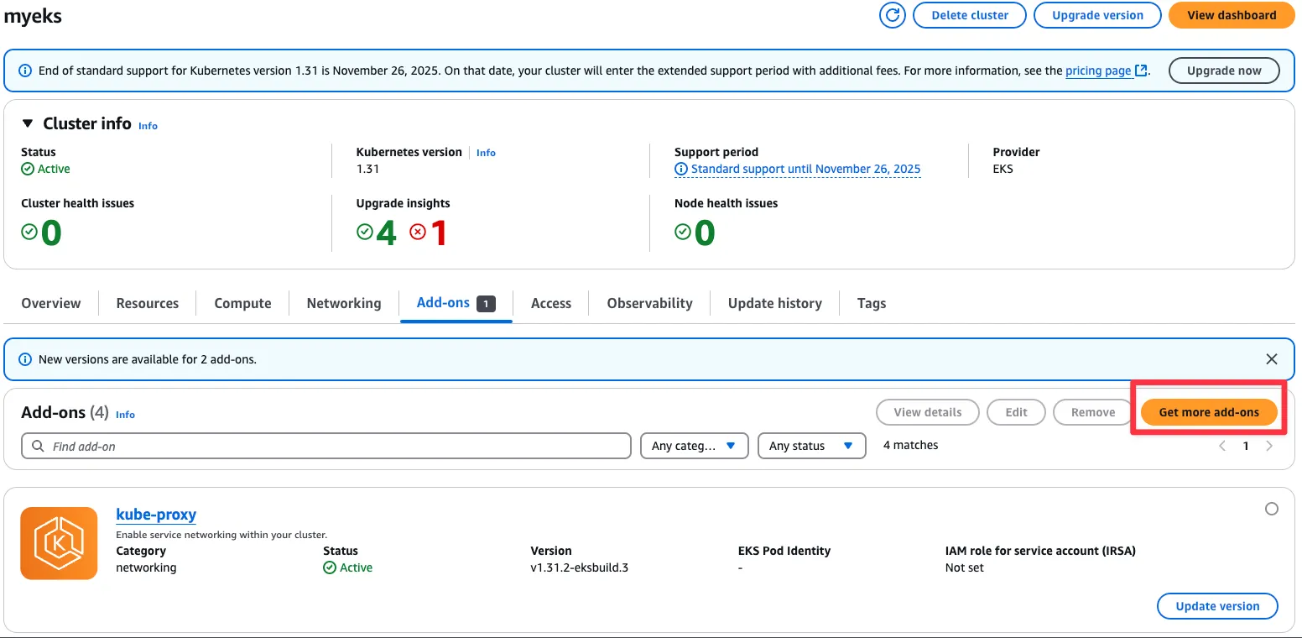Switch to the Access tab
The width and height of the screenshot is (1302, 638).
click(x=551, y=303)
